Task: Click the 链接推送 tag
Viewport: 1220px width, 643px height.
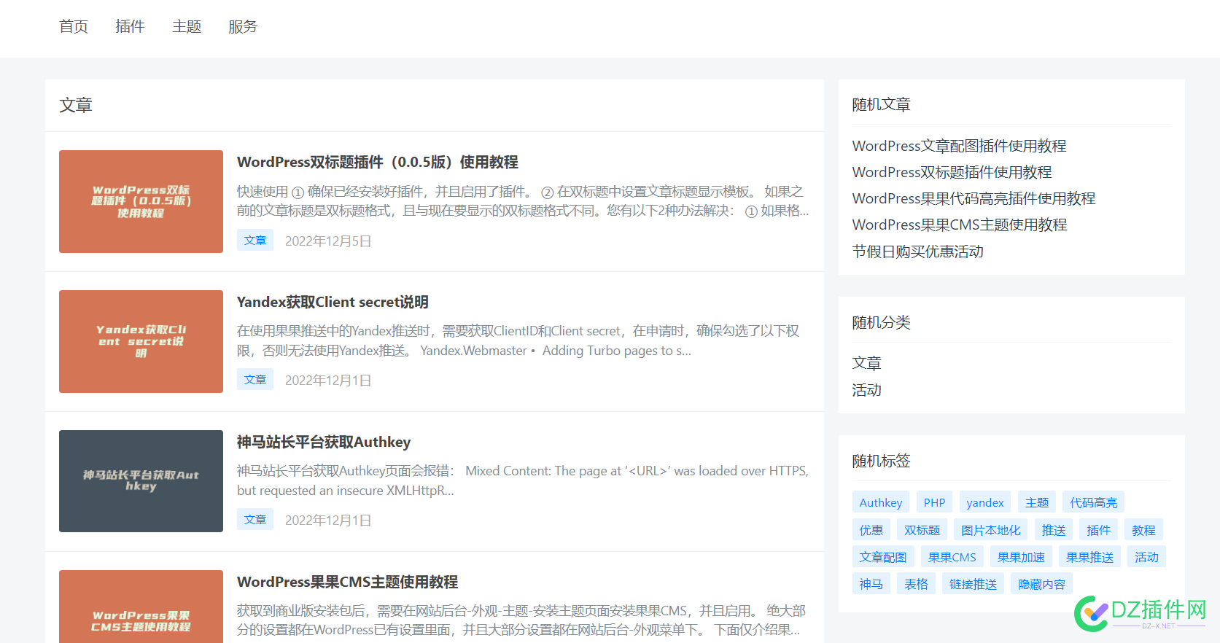Action: click(x=973, y=584)
